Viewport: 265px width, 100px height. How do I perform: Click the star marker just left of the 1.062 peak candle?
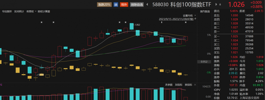(126, 22)
